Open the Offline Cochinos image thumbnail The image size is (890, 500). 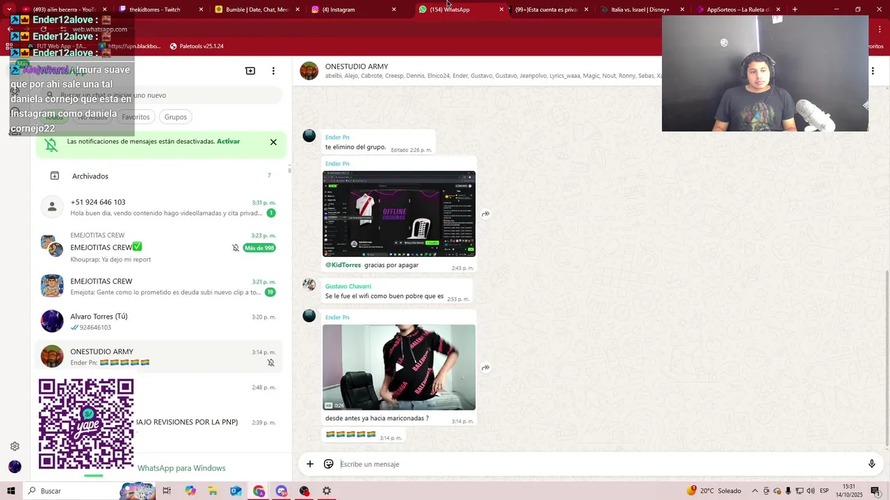[x=399, y=214]
